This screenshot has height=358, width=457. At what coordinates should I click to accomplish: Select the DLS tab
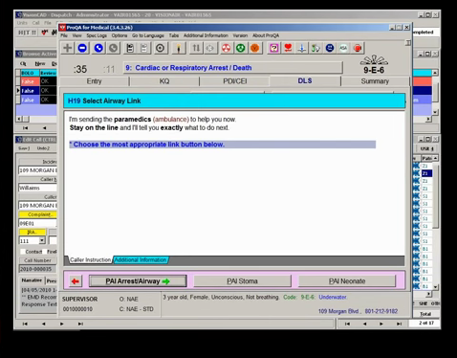tap(305, 81)
